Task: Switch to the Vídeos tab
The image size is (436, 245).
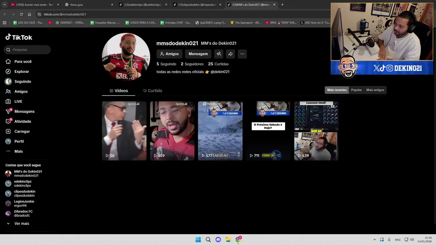Action: 119,91
